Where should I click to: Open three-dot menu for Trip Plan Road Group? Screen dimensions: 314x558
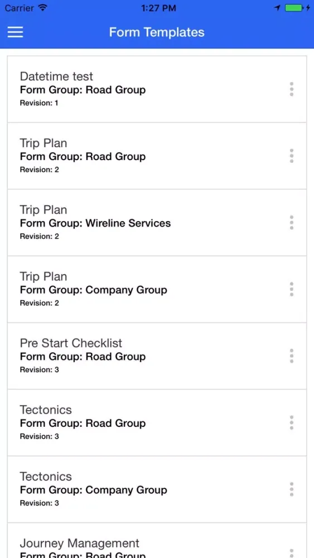[x=292, y=156]
